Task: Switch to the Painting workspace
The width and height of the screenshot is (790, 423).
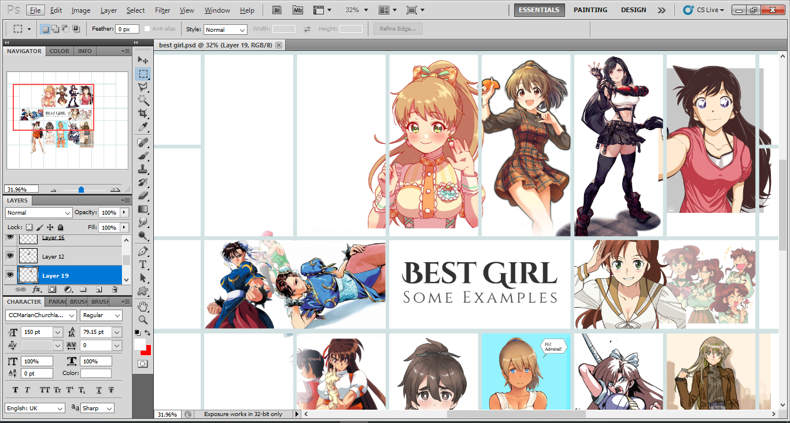Action: [x=590, y=10]
